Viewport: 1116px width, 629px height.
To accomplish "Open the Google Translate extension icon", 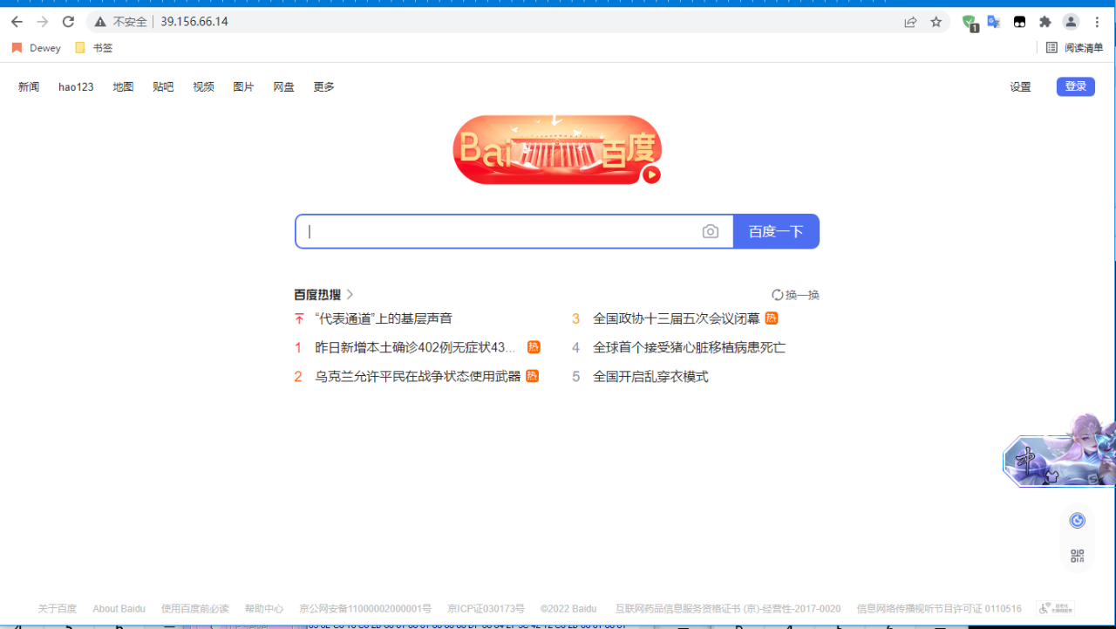I will (993, 22).
